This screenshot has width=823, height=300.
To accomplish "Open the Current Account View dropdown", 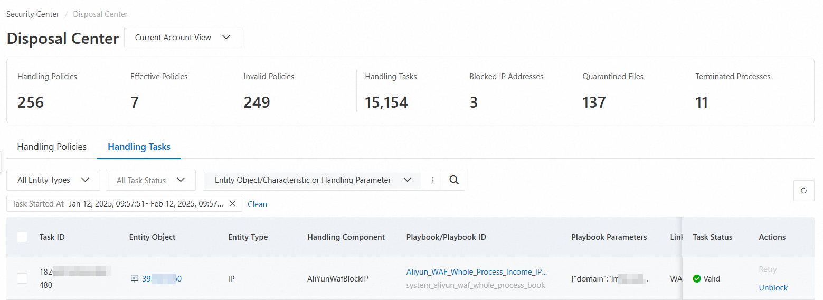I will (183, 37).
